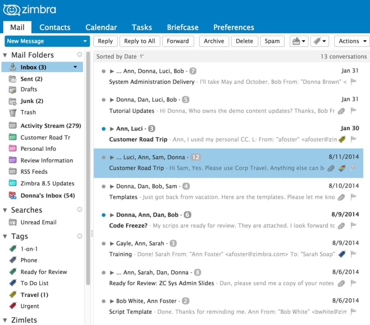Open the Move to folder toolbar icon
Image resolution: width=370 pixels, height=325 pixels.
pyautogui.click(x=299, y=41)
